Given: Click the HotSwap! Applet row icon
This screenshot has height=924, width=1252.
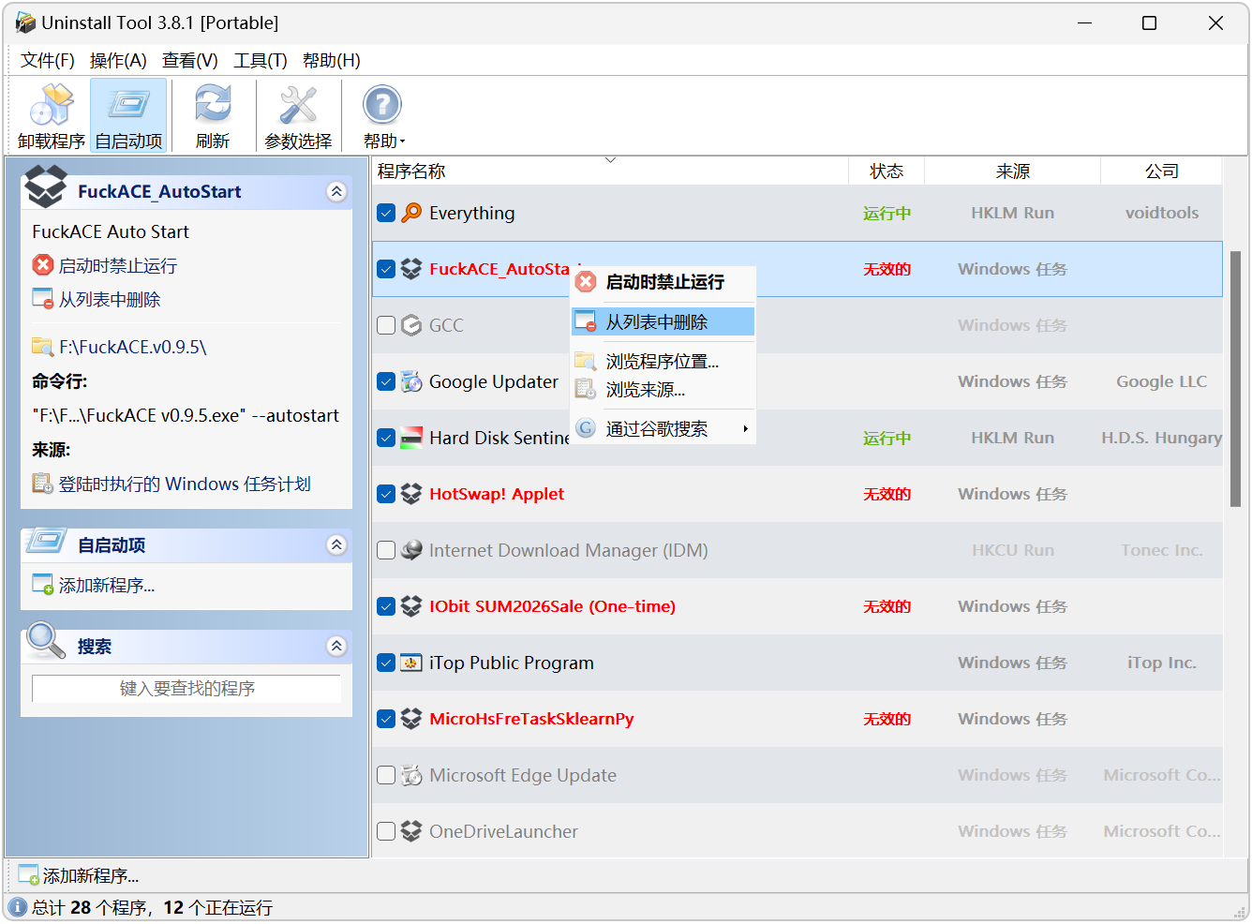Looking at the screenshot, I should (411, 494).
